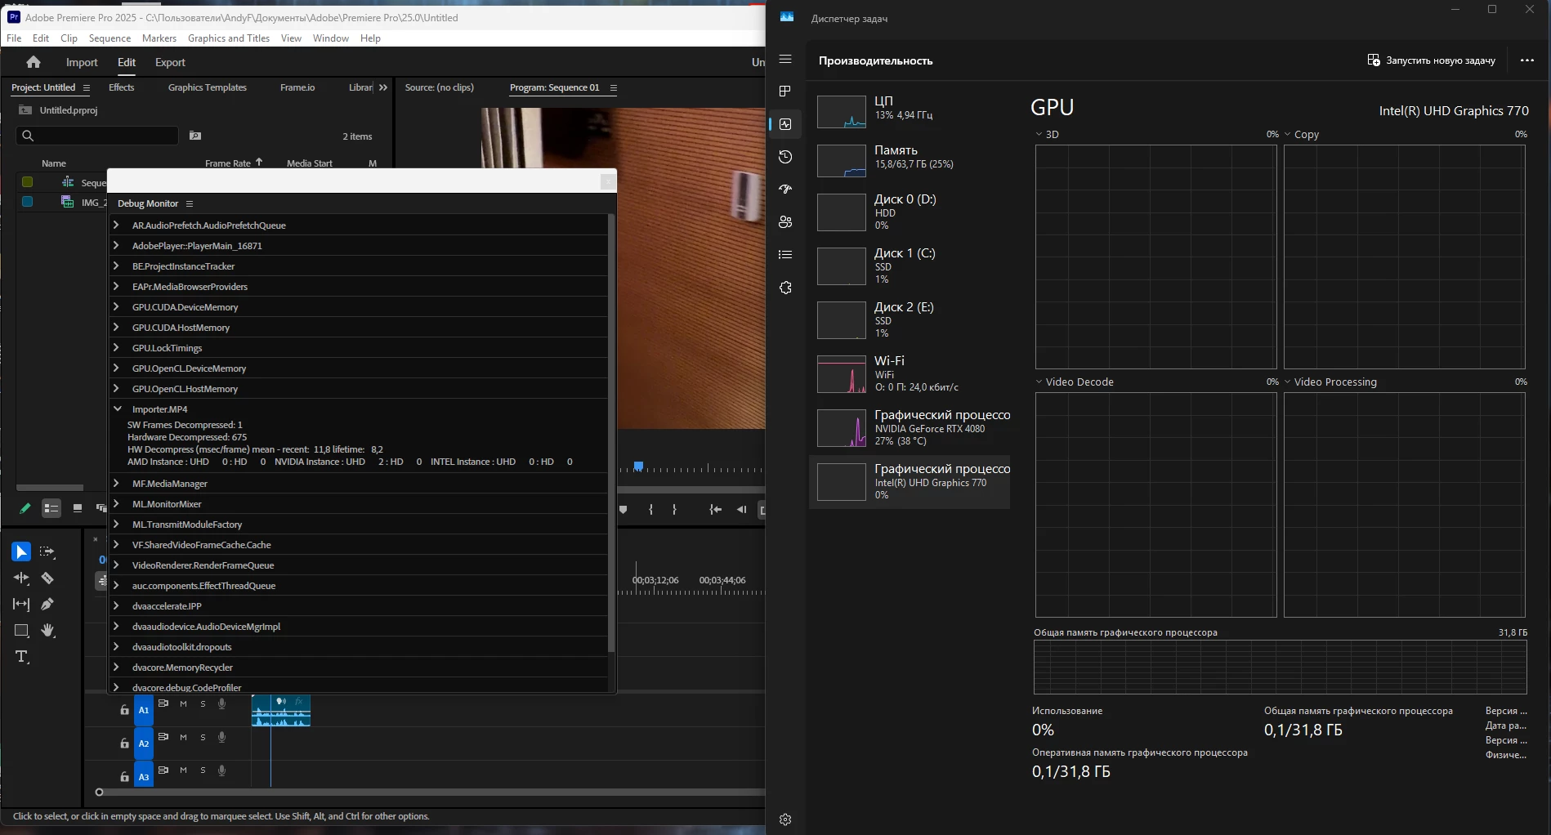
Task: Switch to Graphics Templates tab
Action: coord(208,87)
